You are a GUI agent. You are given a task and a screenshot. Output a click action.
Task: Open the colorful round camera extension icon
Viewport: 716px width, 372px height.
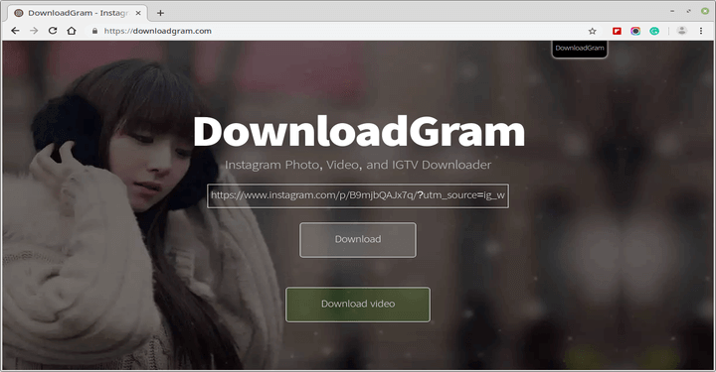(x=635, y=31)
